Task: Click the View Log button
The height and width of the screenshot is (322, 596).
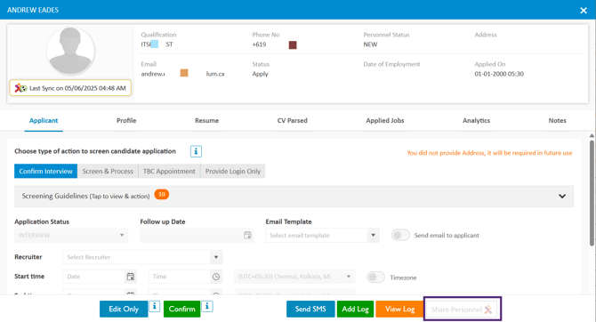Action: (x=400, y=309)
